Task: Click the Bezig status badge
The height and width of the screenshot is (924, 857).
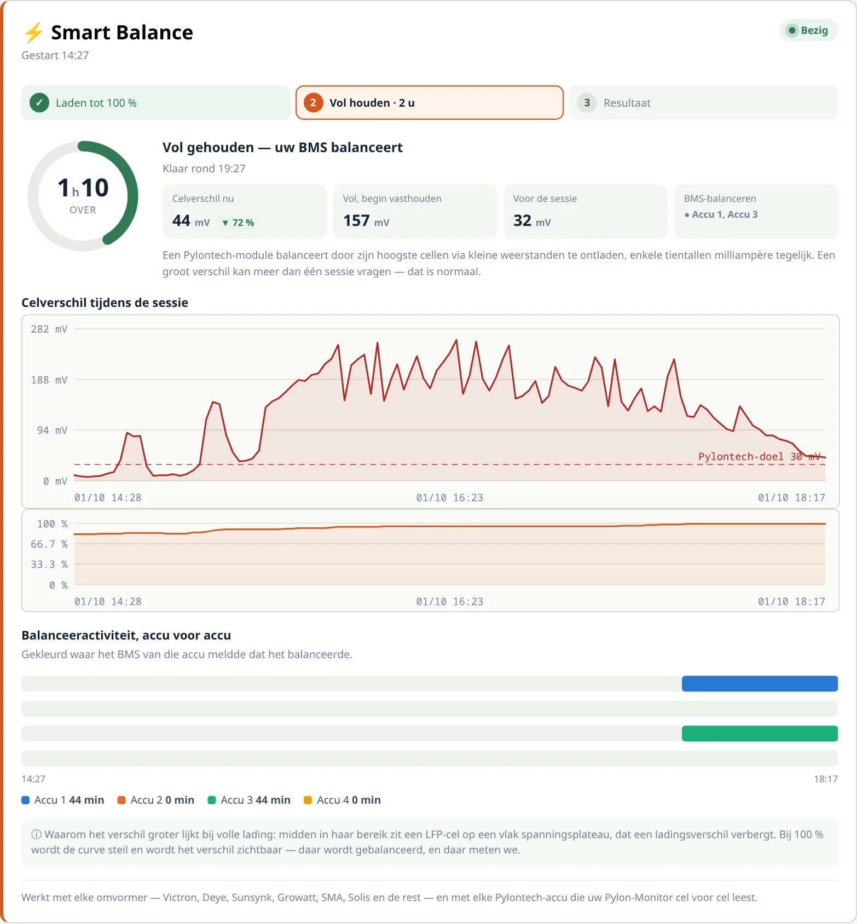Action: (x=808, y=31)
